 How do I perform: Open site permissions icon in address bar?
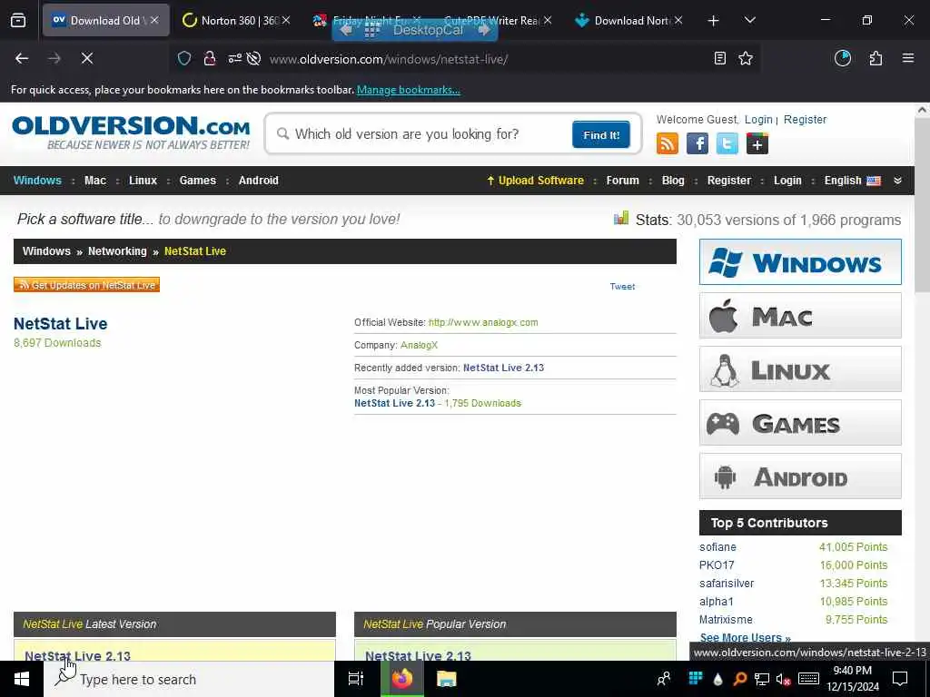[235, 58]
